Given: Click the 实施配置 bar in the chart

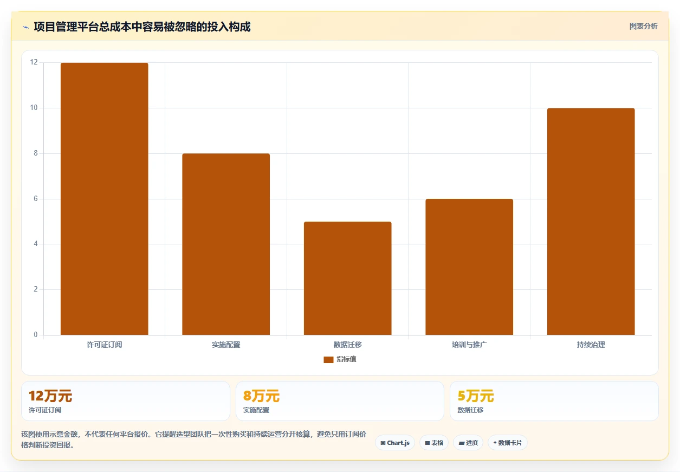Looking at the screenshot, I should pos(226,244).
